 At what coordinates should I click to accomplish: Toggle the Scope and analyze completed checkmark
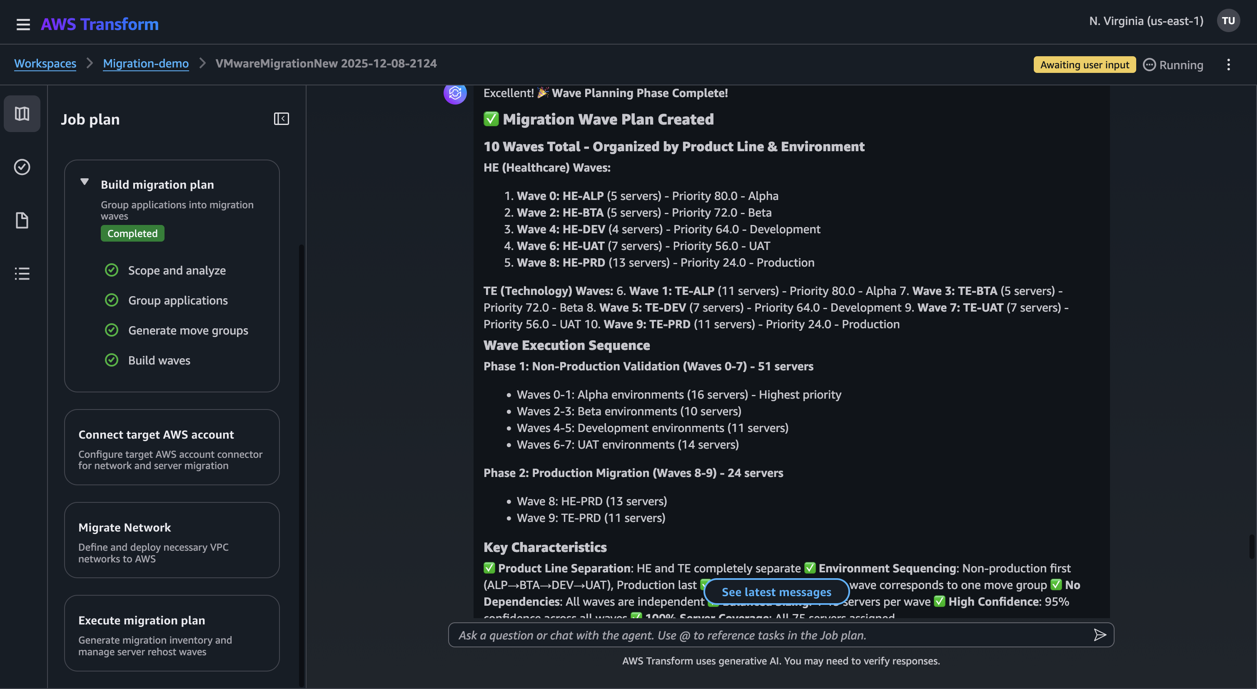pyautogui.click(x=112, y=270)
